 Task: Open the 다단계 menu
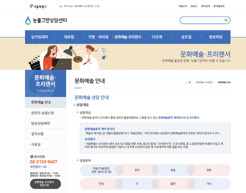157,37
